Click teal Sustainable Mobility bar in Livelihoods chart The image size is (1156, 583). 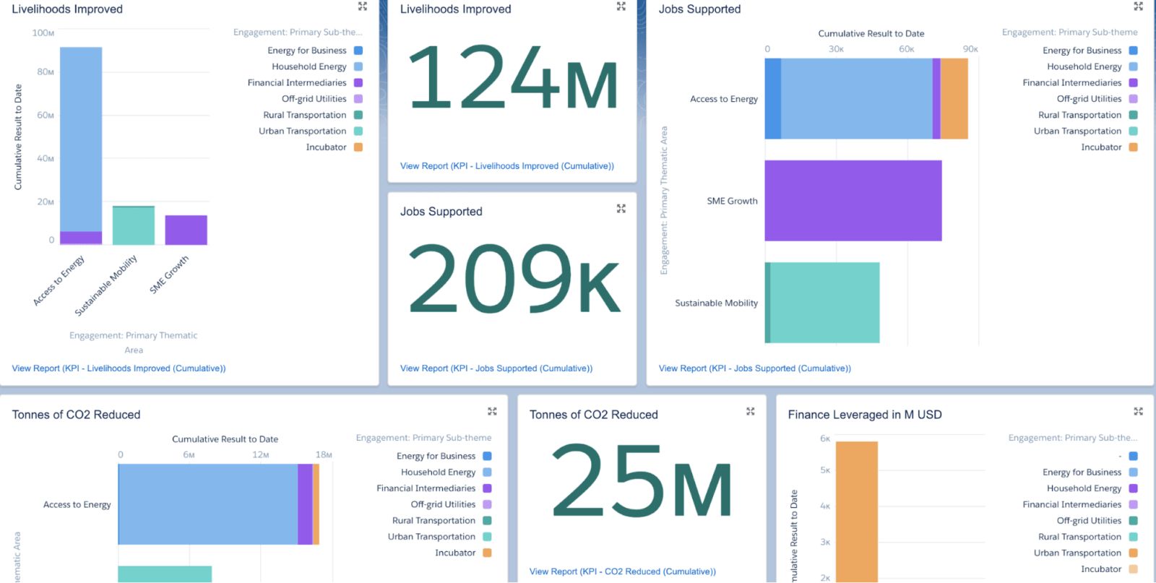coord(134,226)
